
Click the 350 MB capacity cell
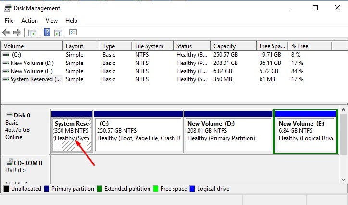[223, 79]
